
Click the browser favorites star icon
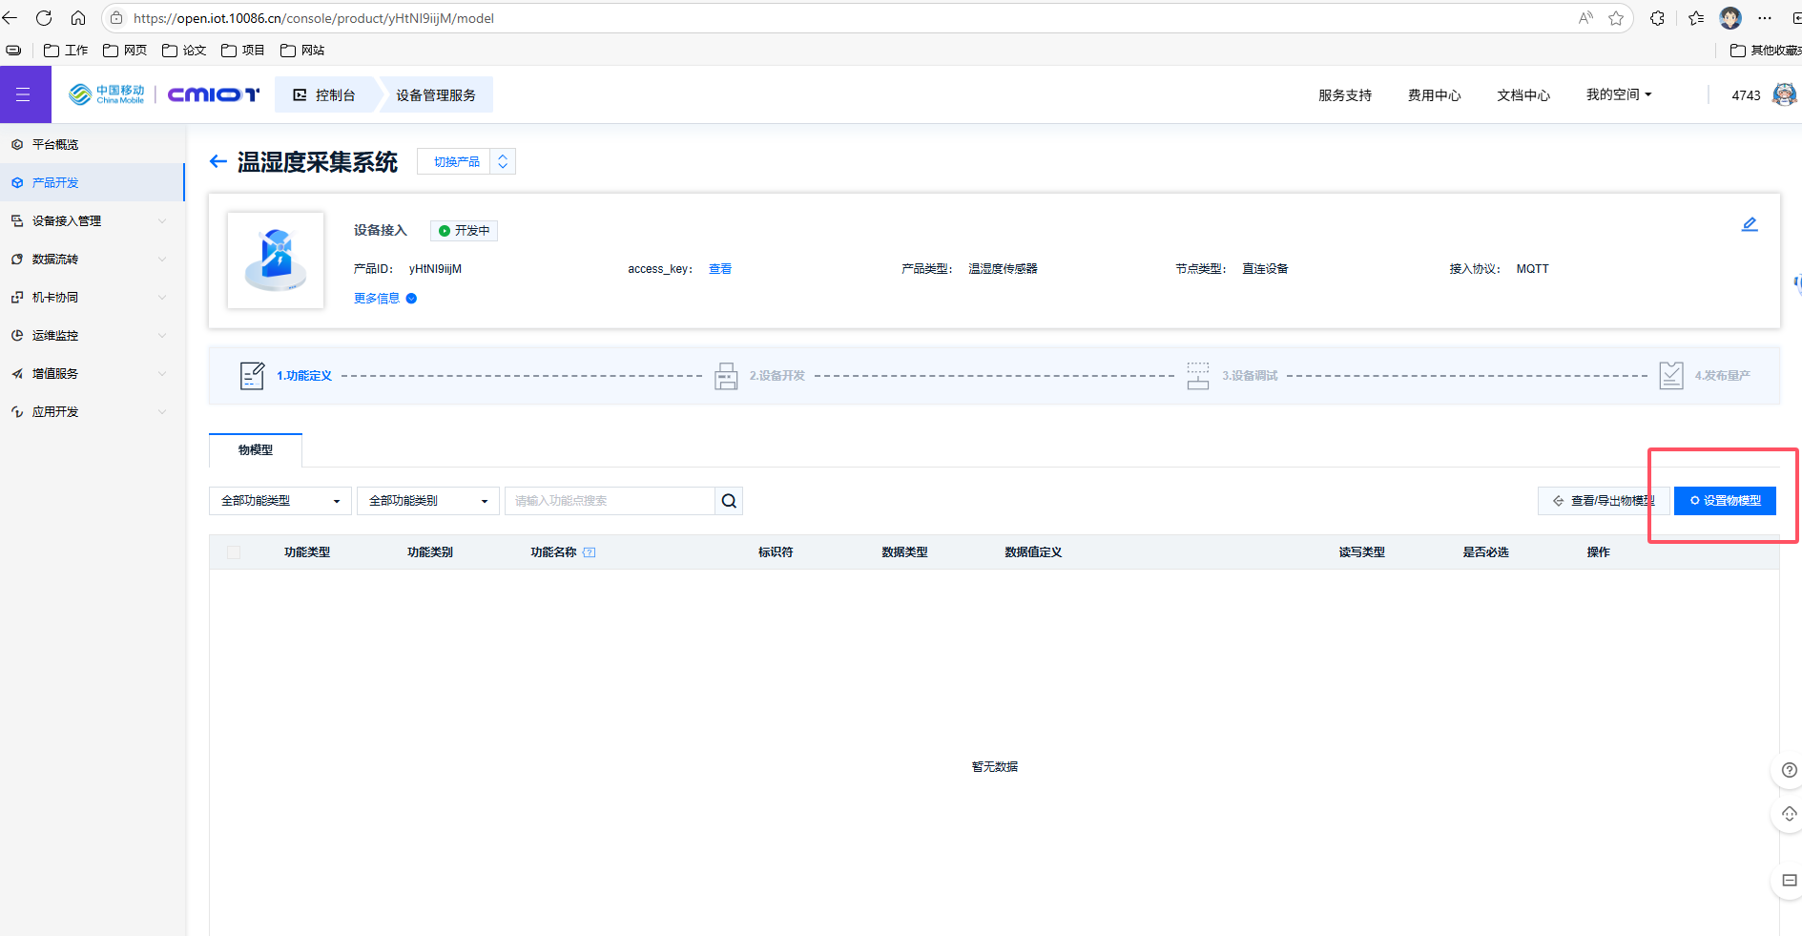click(x=1615, y=18)
